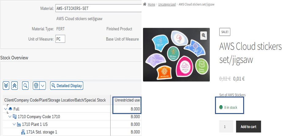Click the Stock Overview heading
Screen dimensions: 283x136
[x=14, y=58]
